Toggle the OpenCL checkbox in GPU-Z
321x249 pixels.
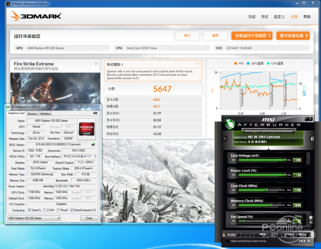(x=29, y=210)
